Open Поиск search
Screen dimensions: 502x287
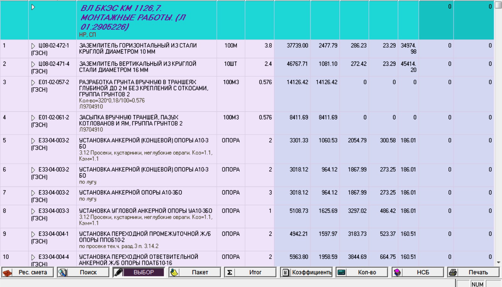coord(83,272)
